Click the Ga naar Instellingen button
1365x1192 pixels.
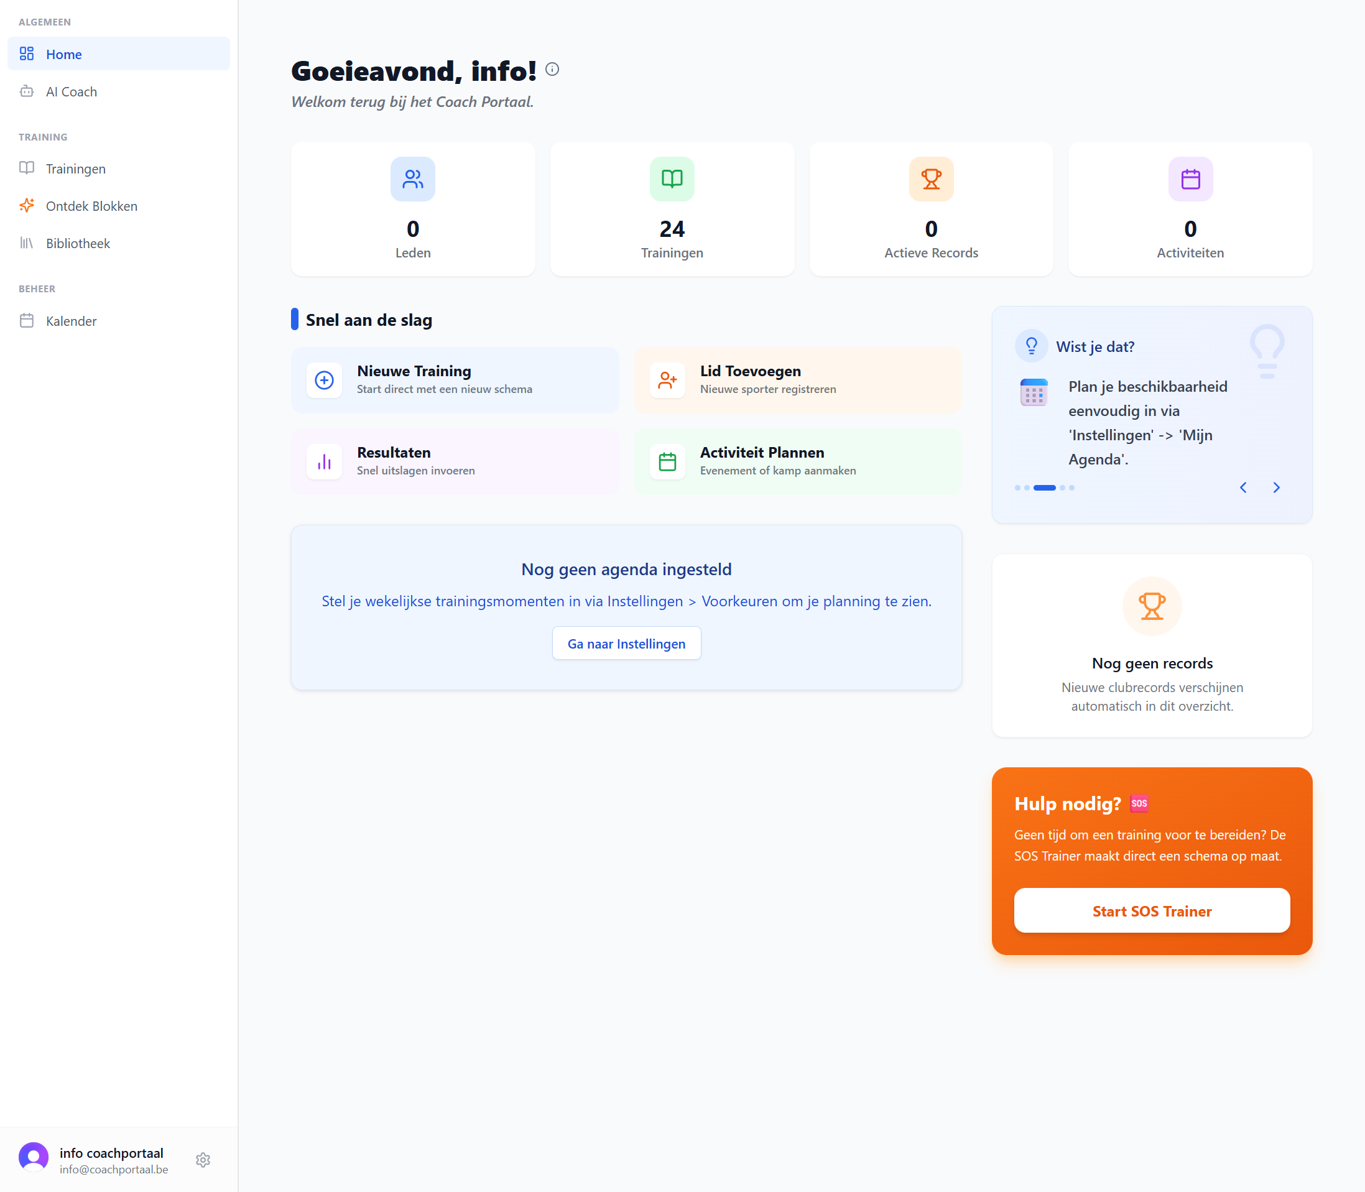[626, 642]
